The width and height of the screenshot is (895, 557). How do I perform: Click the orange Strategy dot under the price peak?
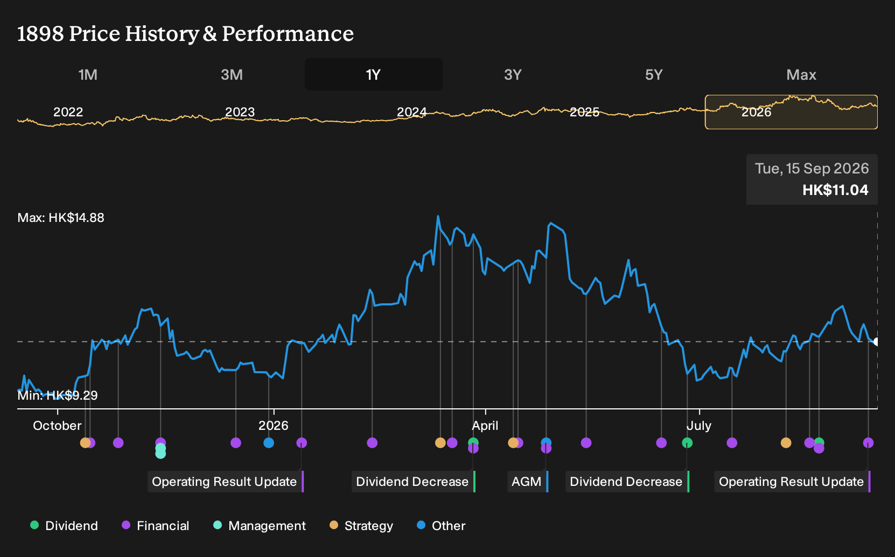440,443
